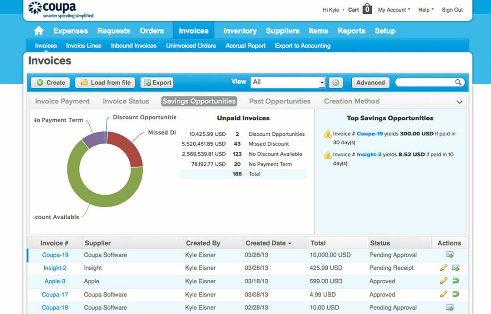
Task: Click the Coupa home icon
Action: (x=38, y=30)
